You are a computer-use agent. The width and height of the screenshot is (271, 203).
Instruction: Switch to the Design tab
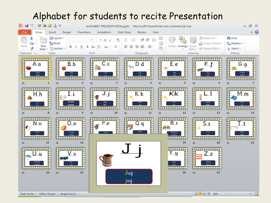click(67, 32)
